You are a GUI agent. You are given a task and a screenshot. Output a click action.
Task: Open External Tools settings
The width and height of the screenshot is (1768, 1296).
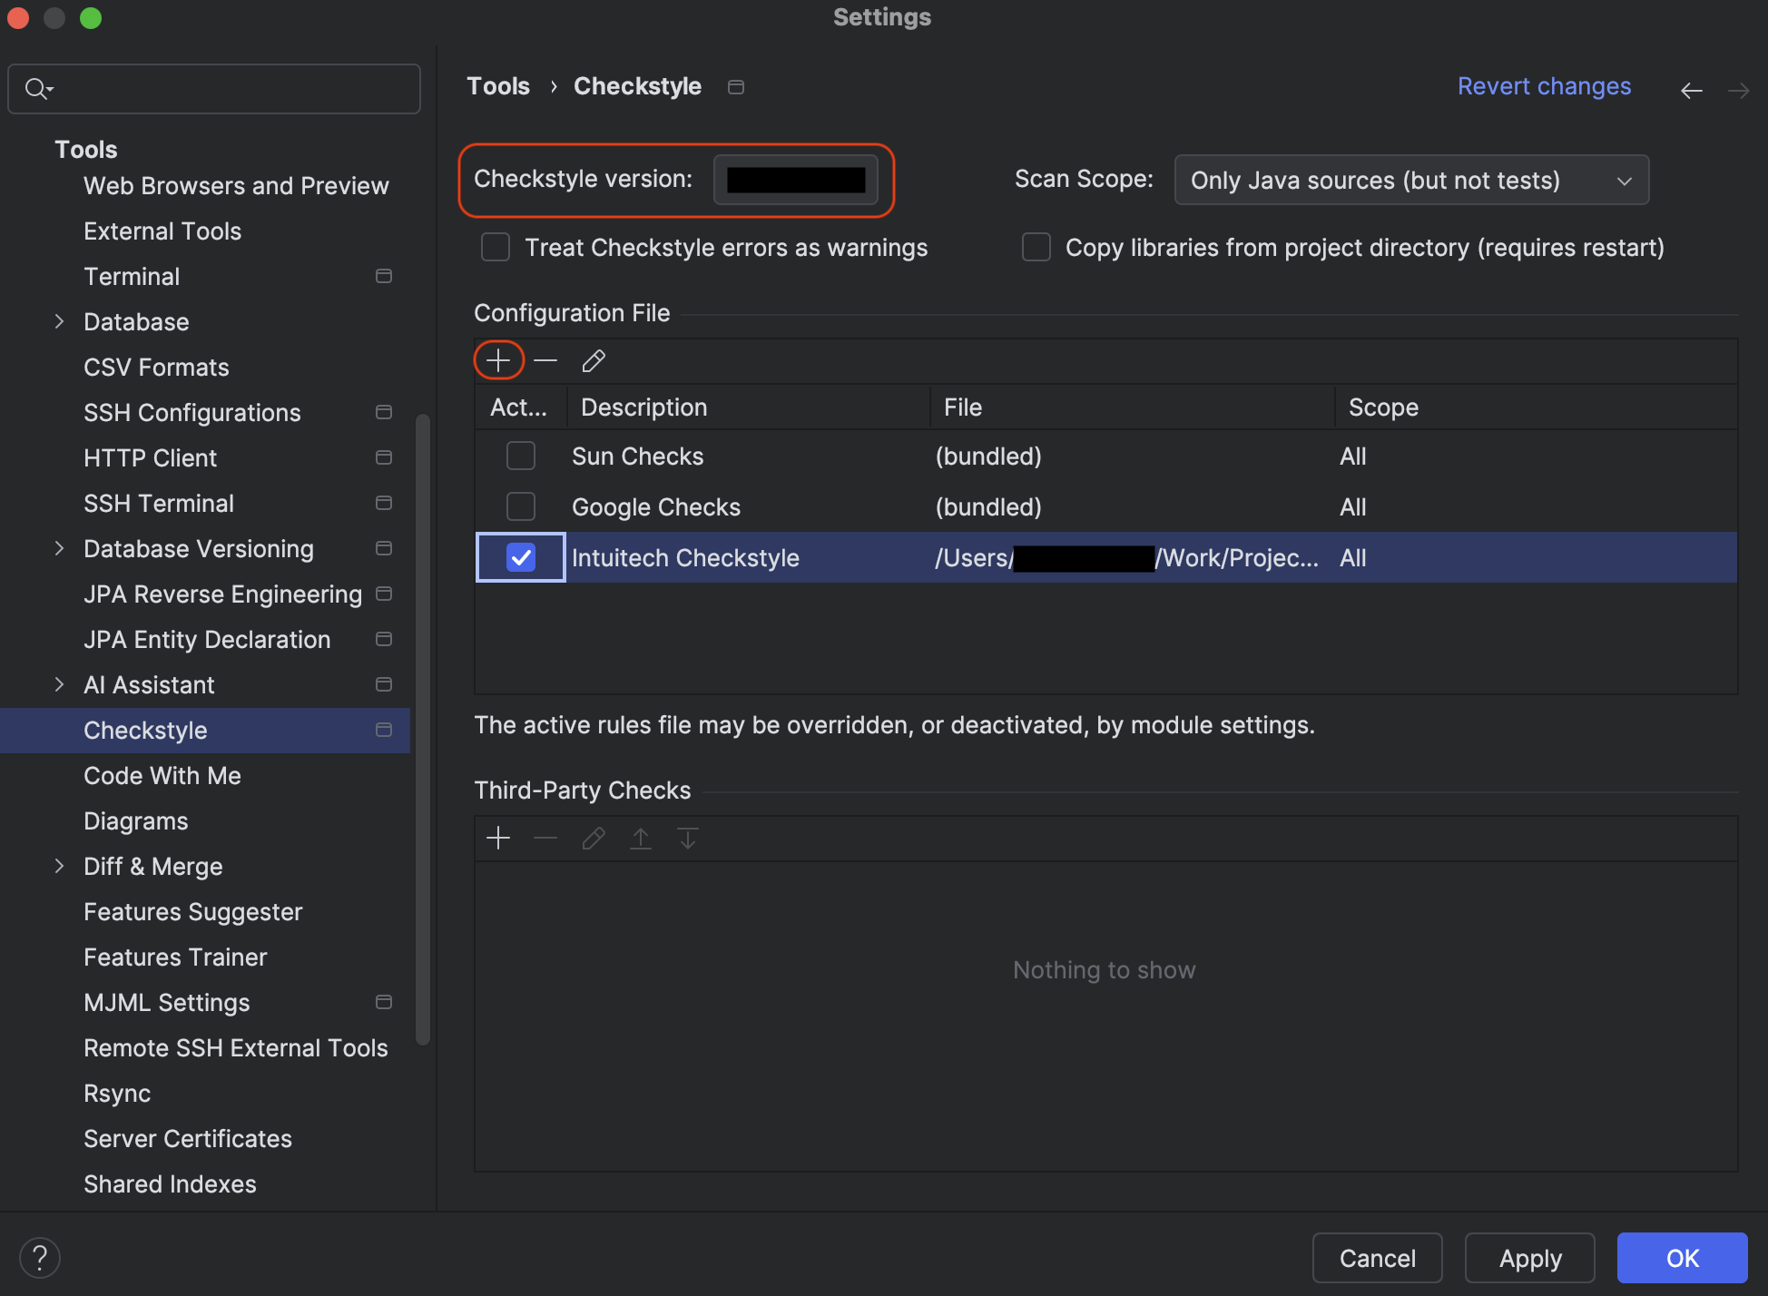(x=162, y=231)
